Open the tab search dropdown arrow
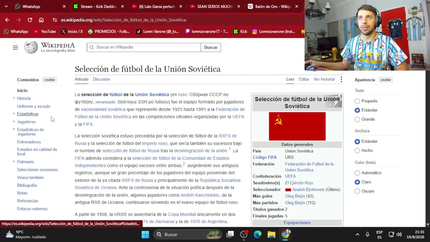This screenshot has width=430, height=242. [7, 6]
